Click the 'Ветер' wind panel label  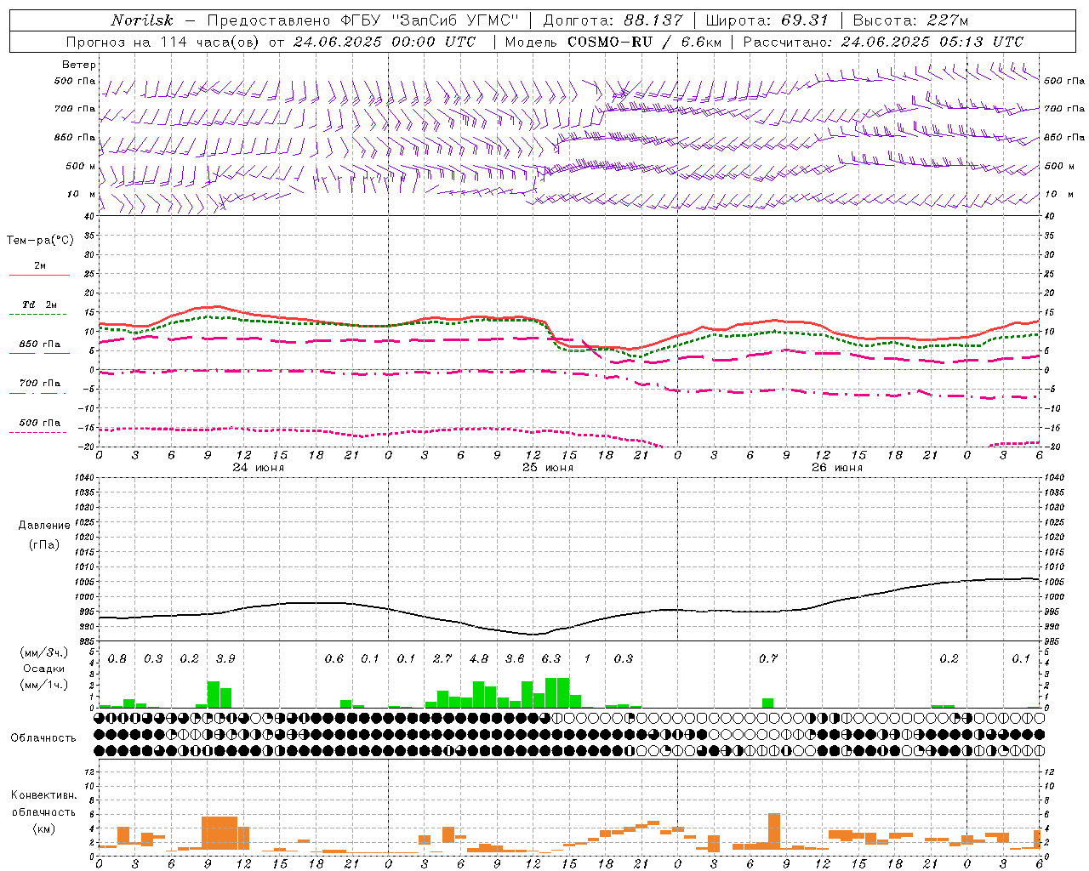[79, 65]
